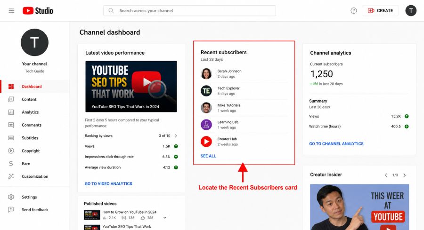Open Tech Explorer's TE avatar
The height and width of the screenshot is (230, 424).
[206, 91]
